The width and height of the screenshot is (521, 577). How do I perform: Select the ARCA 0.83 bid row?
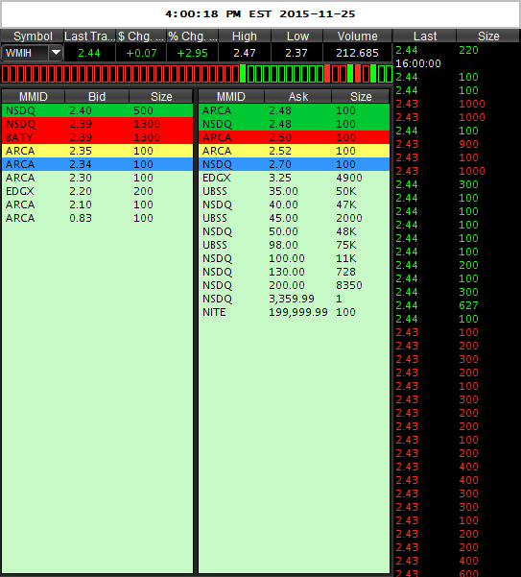click(98, 218)
